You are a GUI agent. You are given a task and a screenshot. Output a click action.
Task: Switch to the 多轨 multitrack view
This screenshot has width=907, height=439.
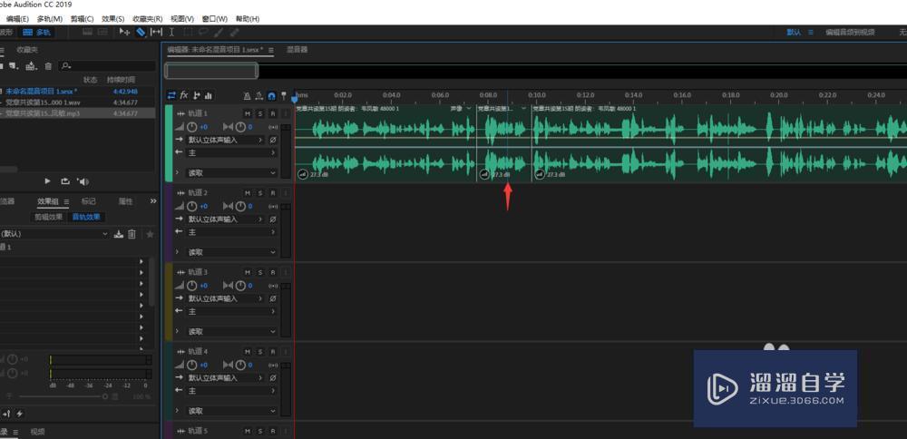pos(37,33)
